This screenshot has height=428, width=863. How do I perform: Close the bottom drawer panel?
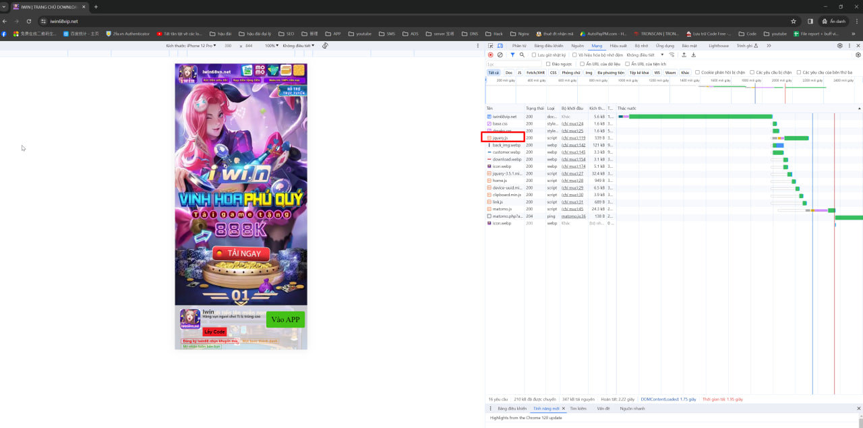(x=858, y=408)
